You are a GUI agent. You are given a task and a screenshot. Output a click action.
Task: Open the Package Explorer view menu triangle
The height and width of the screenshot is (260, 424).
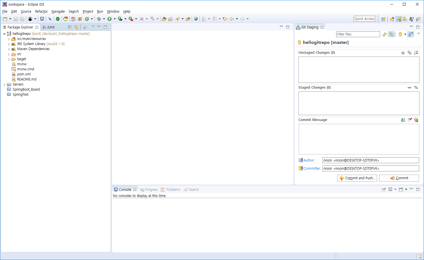pyautogui.click(x=93, y=26)
